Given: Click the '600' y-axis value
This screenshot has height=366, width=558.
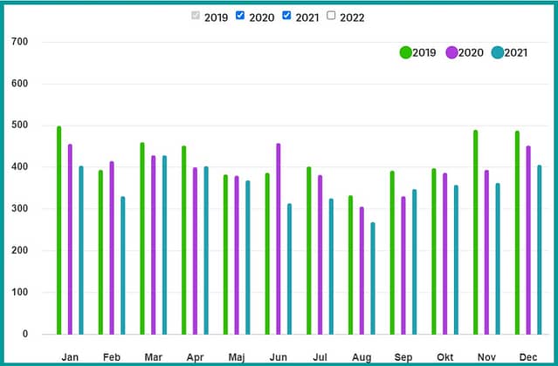Looking at the screenshot, I should tap(19, 84).
